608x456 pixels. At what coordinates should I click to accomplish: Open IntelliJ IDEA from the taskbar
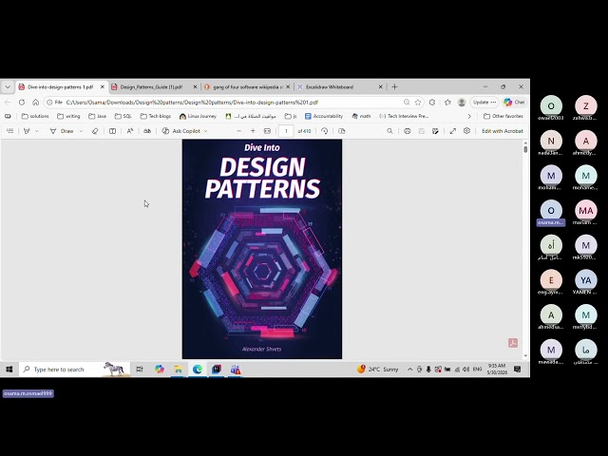click(x=217, y=370)
